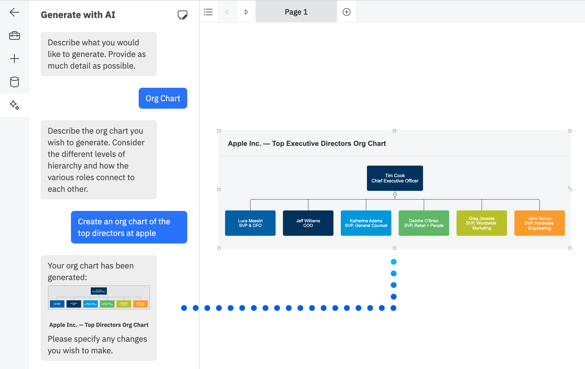
Task: Open the page list icon in the toolbar
Action: click(208, 12)
